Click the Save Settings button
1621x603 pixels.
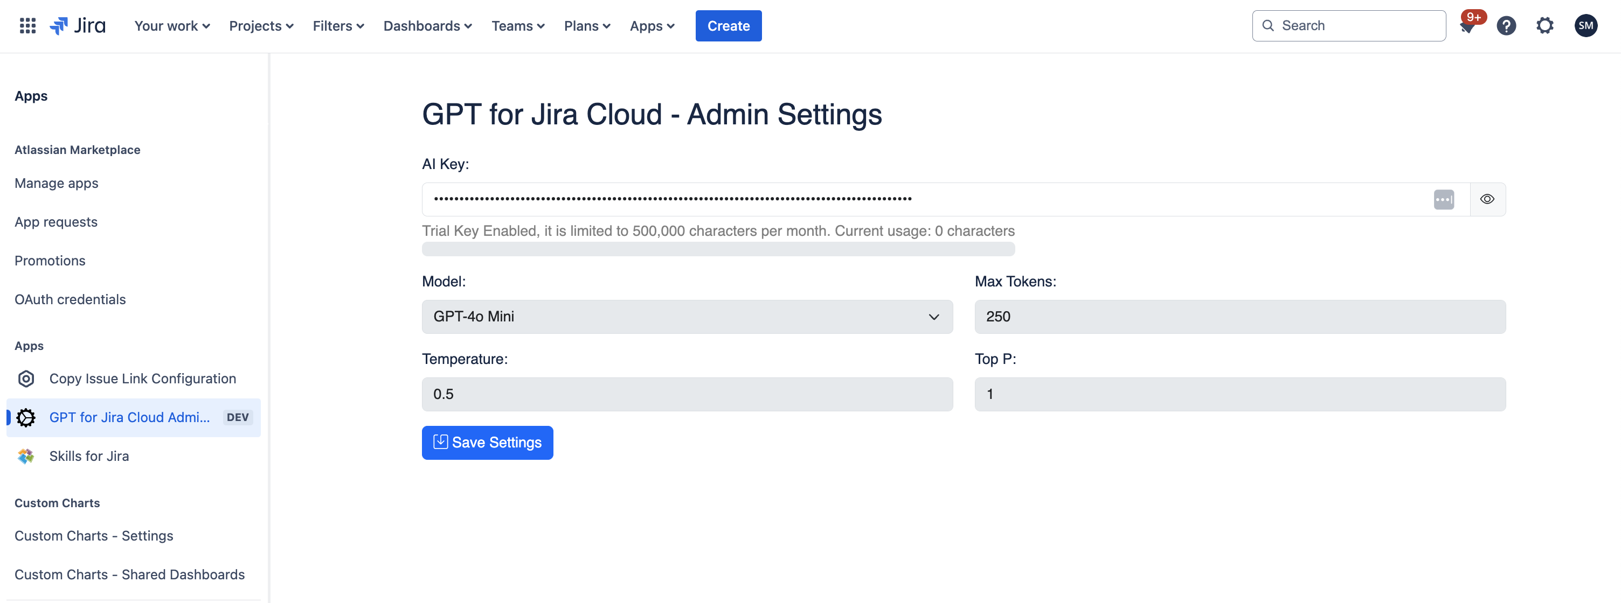click(x=487, y=443)
